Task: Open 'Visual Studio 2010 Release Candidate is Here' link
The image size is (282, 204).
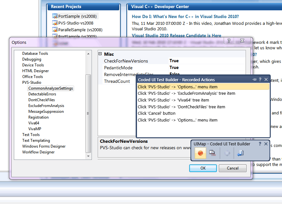Action: point(176,35)
